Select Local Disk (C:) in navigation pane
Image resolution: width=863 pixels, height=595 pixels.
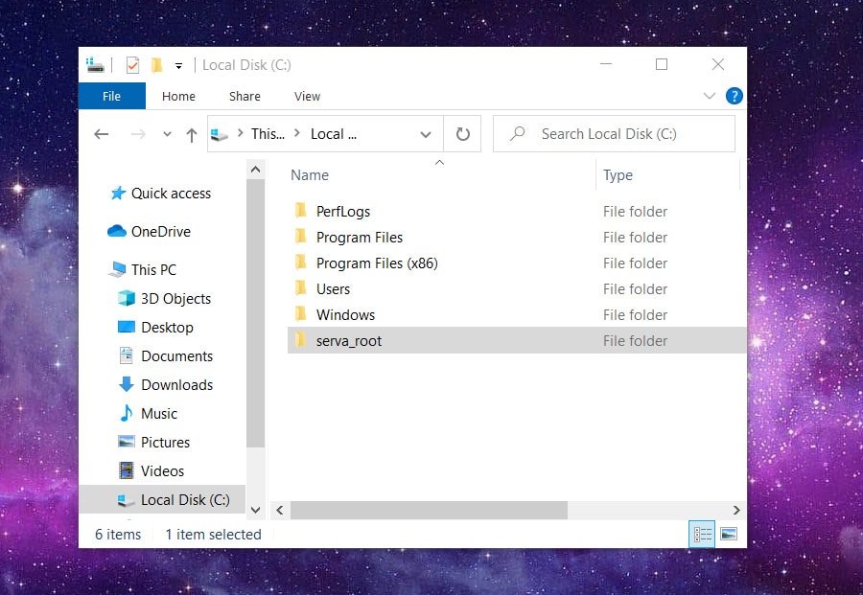[x=162, y=499]
